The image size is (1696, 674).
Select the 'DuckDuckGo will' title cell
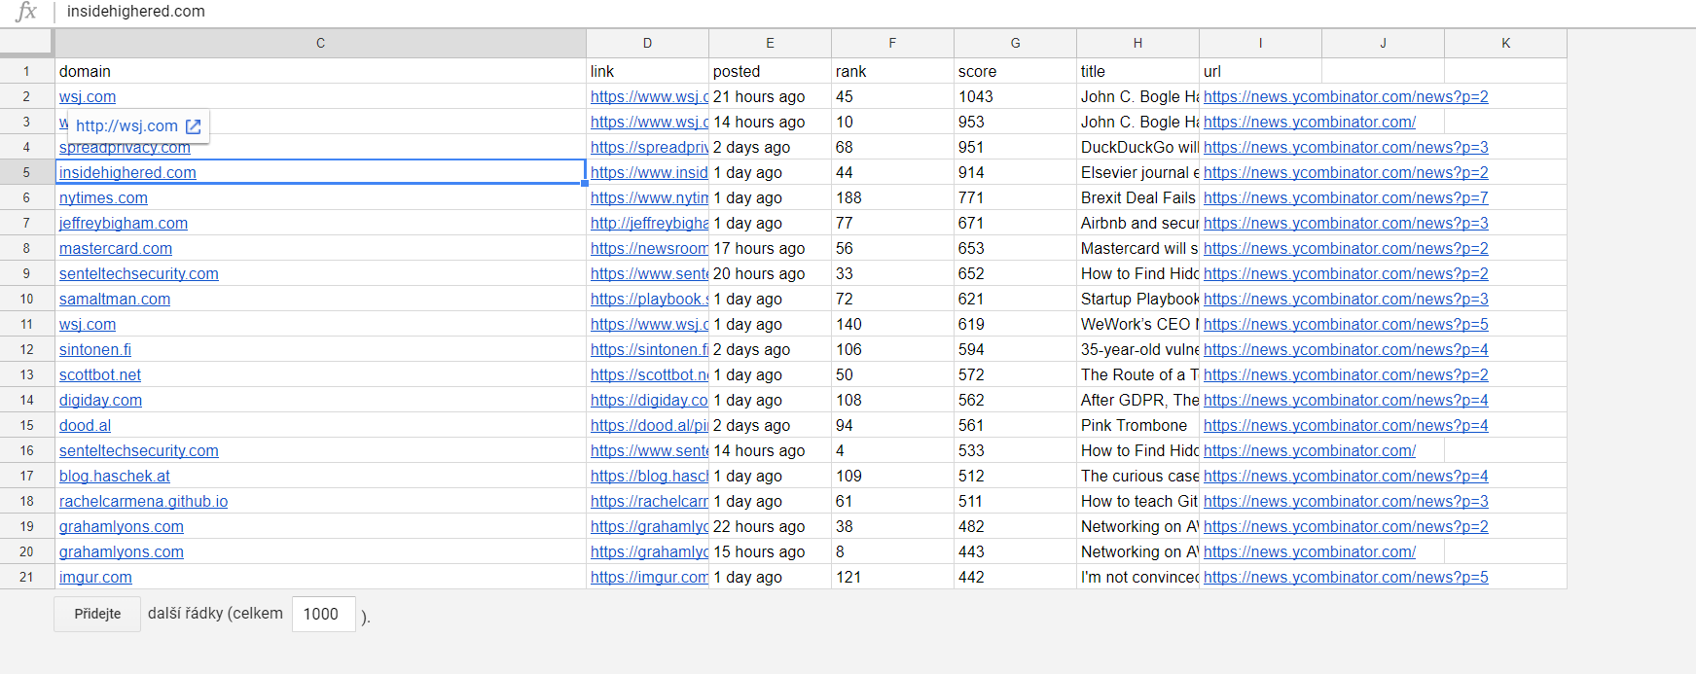pyautogui.click(x=1137, y=147)
